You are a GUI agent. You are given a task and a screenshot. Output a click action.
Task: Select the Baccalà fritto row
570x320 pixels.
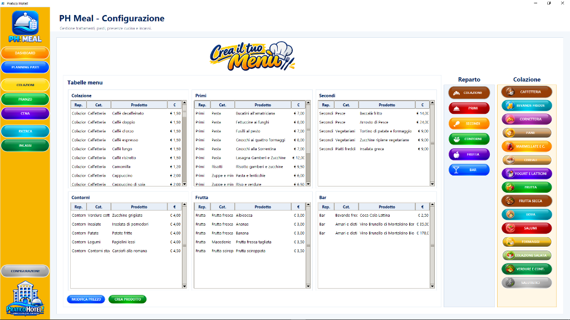point(374,113)
